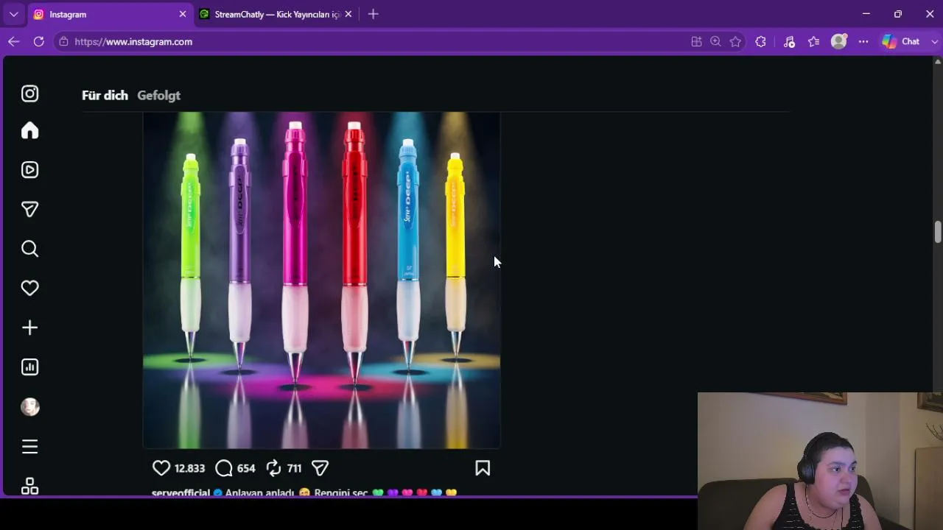
Task: View the 12.833 likes count
Action: (189, 468)
